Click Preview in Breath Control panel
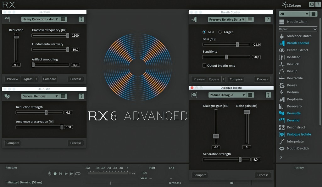 click(199, 79)
